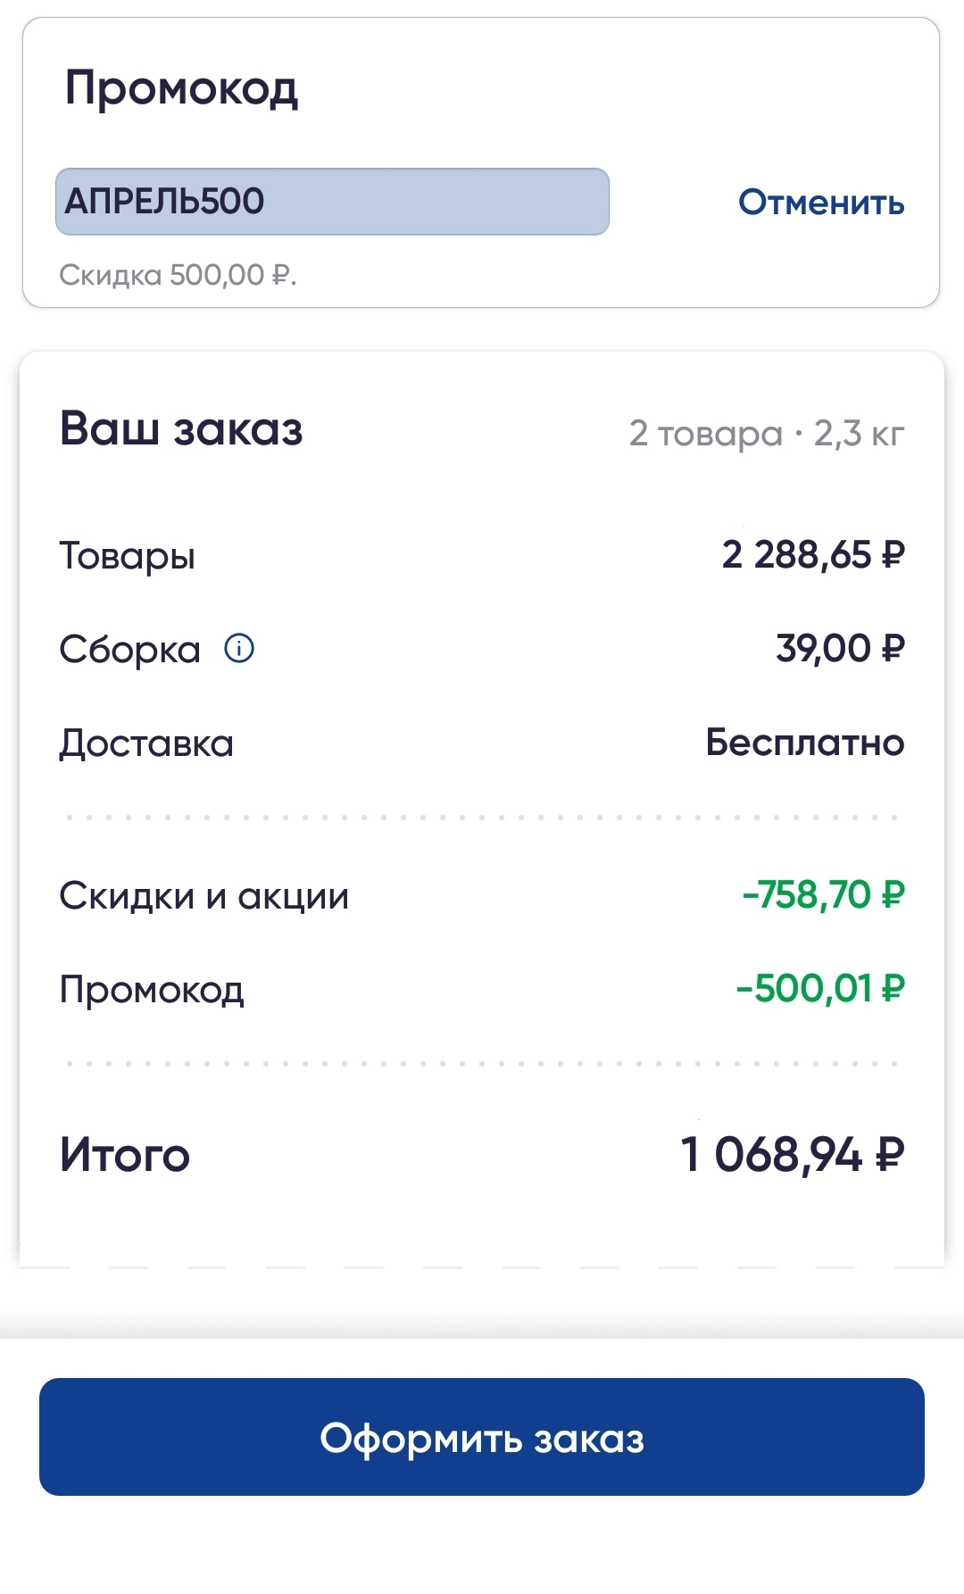Click the Отменить promo code link
The height and width of the screenshot is (1594, 964).
pyautogui.click(x=821, y=203)
